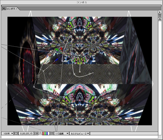The image size is (163, 140).
Task: Open the 100% magnification dropdown
Action: coord(7,133)
